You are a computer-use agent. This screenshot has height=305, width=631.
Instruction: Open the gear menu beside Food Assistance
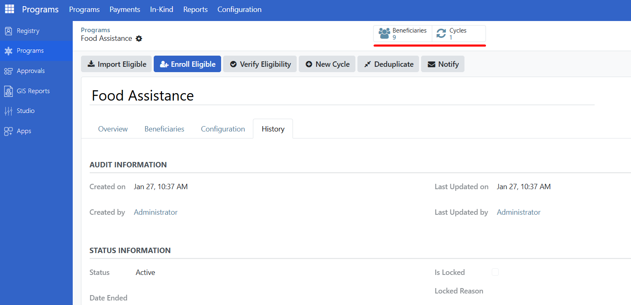click(139, 38)
